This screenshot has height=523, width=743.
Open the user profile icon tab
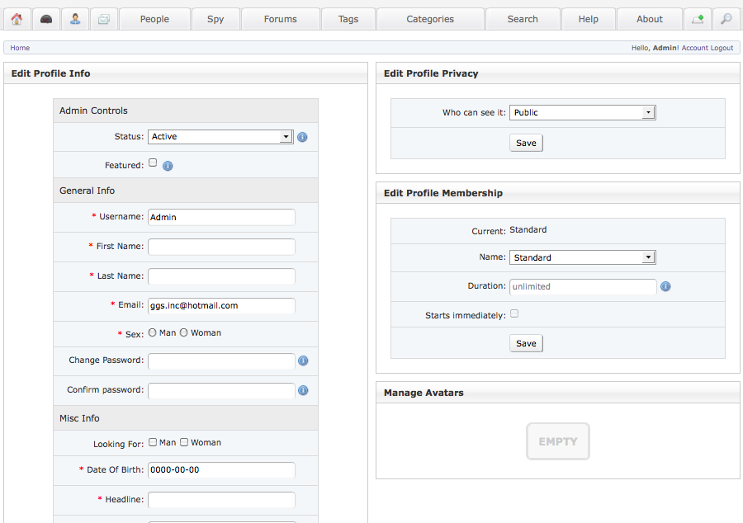pyautogui.click(x=75, y=19)
